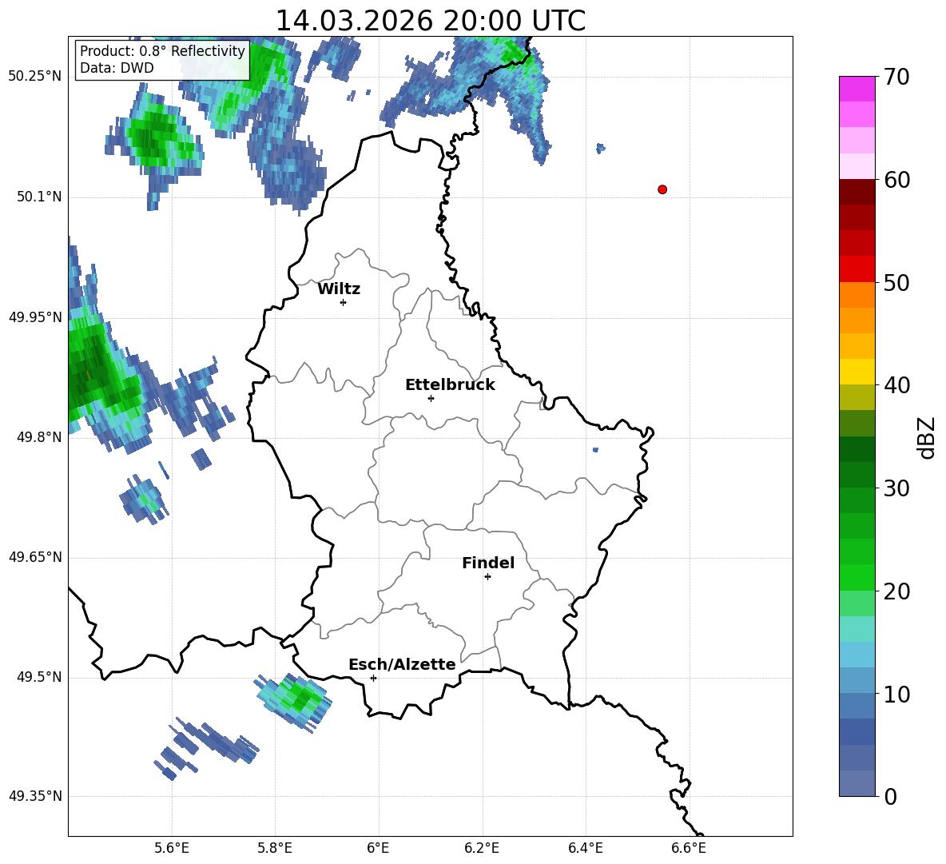The image size is (946, 864).
Task: Click the 49.5°N latitude label
Action: [38, 677]
